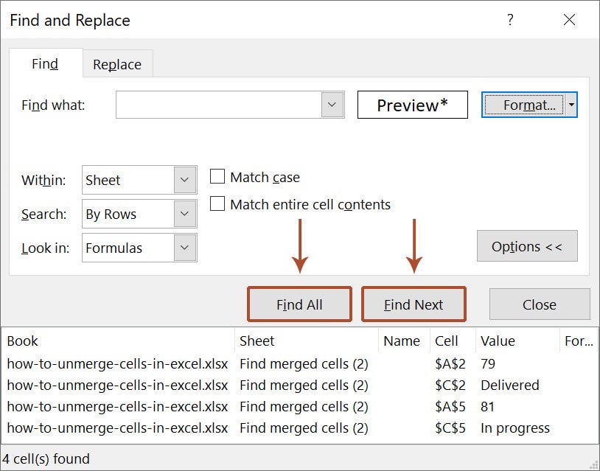Screen dimensions: 600x471
Task: Collapse options with the Options << button
Action: [x=527, y=246]
